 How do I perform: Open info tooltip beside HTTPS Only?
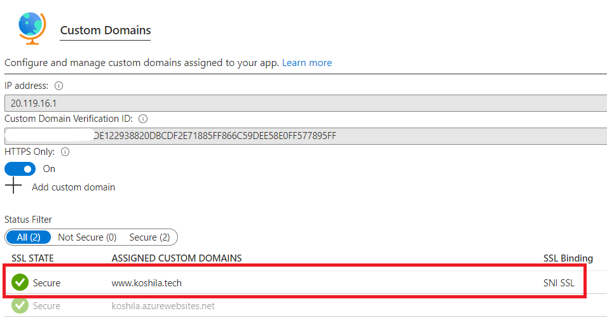click(x=65, y=152)
